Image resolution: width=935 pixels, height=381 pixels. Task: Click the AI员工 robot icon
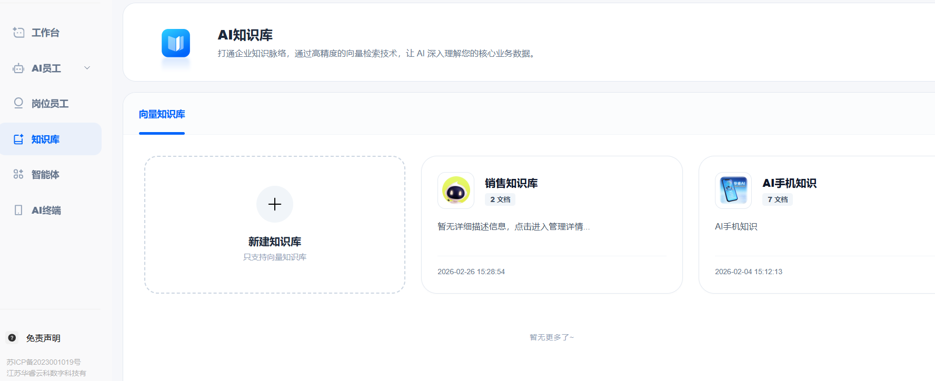click(18, 68)
